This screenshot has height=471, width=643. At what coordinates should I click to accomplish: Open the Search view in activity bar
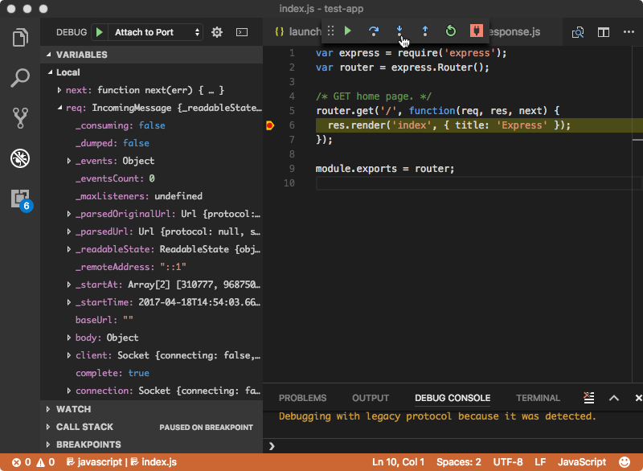coord(20,78)
